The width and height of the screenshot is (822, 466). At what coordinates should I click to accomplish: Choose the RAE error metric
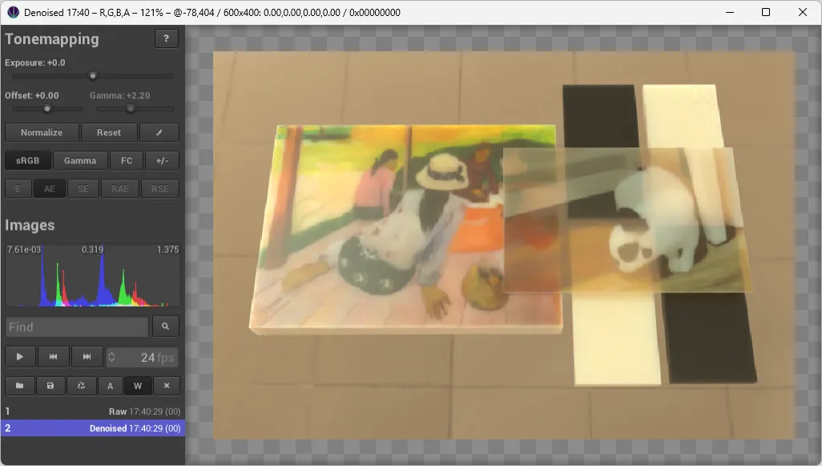click(x=120, y=188)
